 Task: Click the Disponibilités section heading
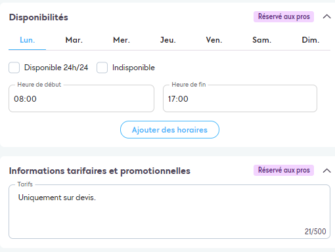point(39,17)
